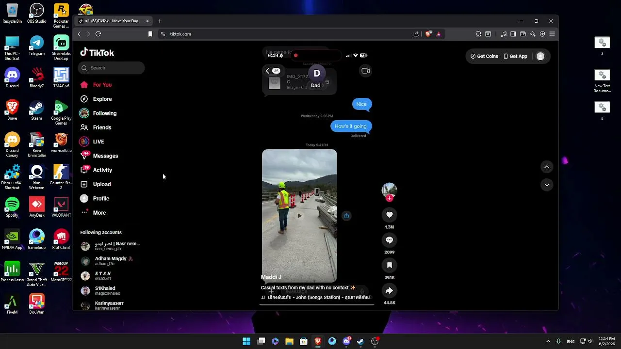Click the TikTok search box
This screenshot has height=349, width=621.
111,68
